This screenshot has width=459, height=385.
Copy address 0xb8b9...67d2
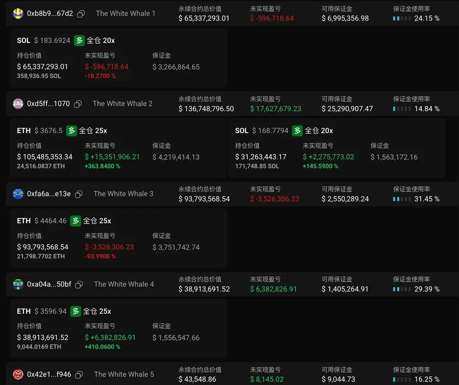[x=81, y=14]
